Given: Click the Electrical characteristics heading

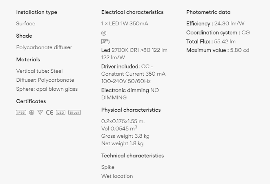Looking at the screenshot, I should pos(132,12).
